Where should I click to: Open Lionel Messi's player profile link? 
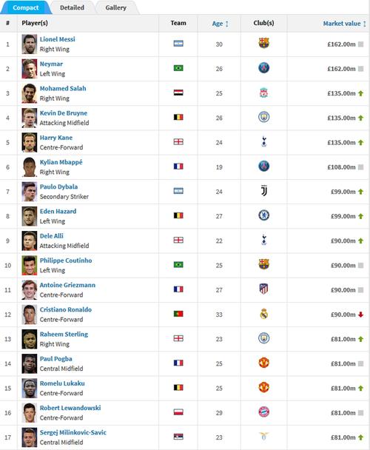pyautogui.click(x=58, y=39)
